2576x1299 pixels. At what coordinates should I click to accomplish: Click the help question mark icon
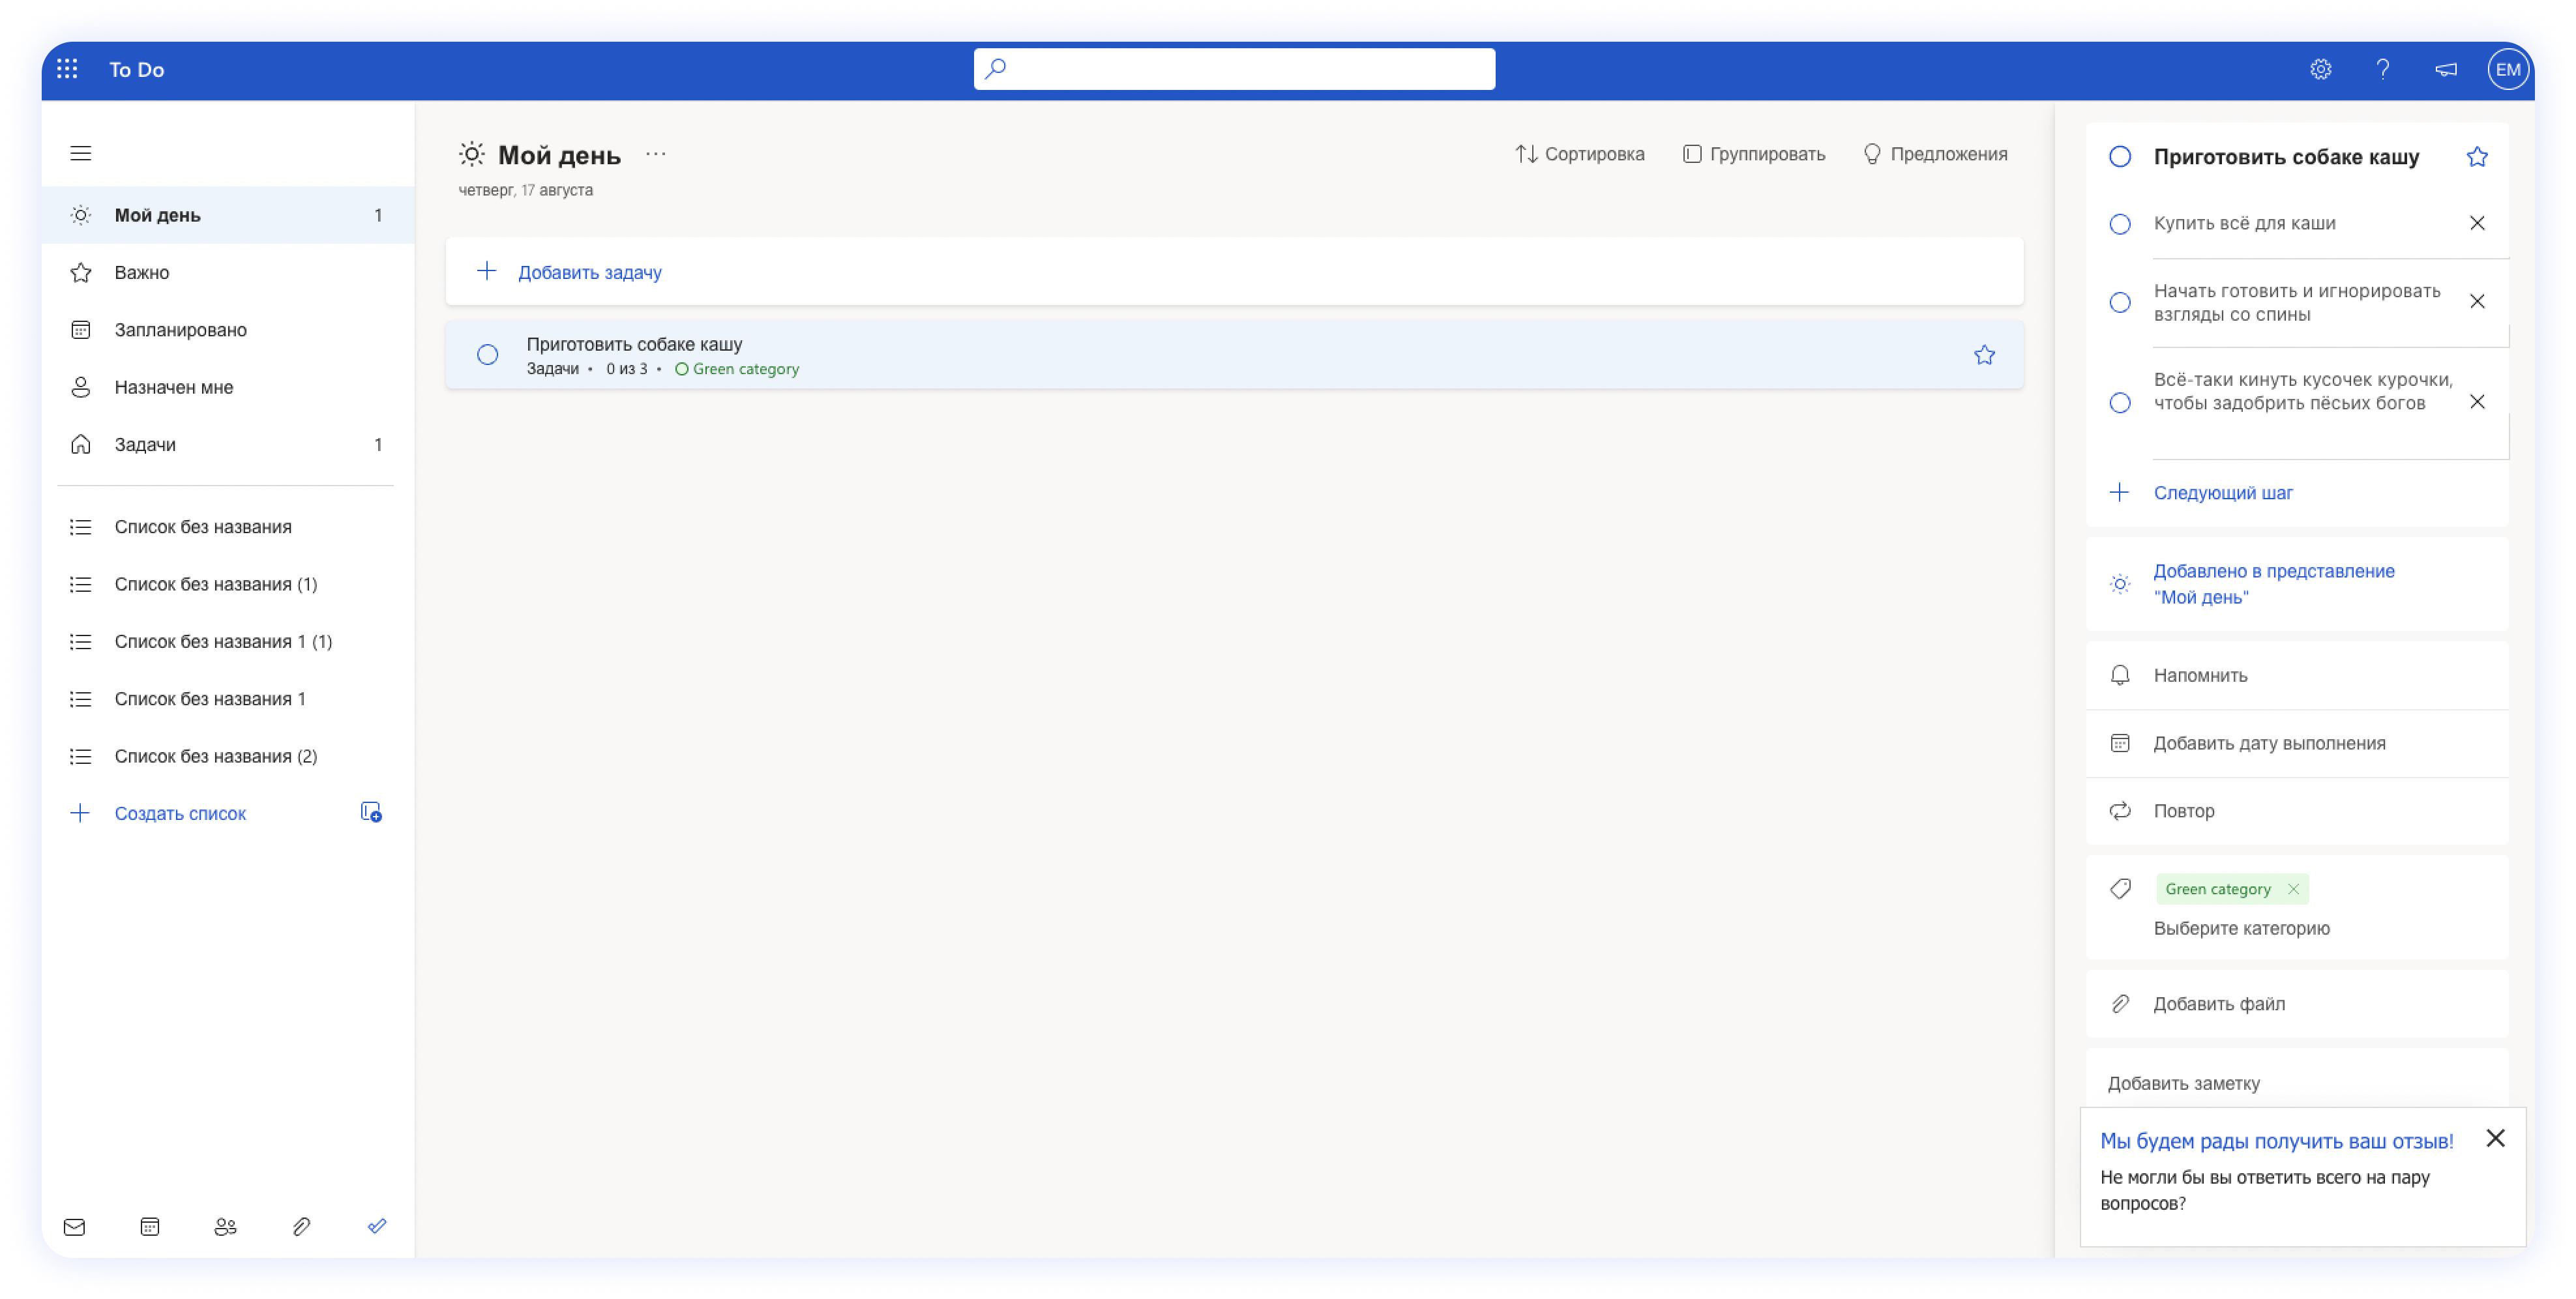pyautogui.click(x=2383, y=69)
